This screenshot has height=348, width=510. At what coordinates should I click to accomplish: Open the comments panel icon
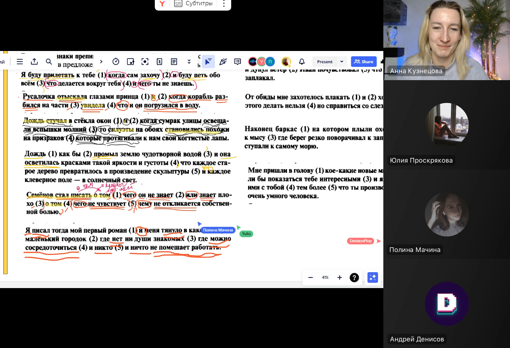[x=237, y=62]
